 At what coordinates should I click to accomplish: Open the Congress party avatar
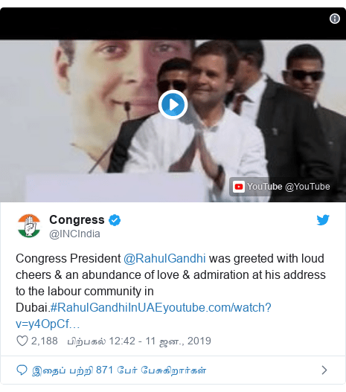pyautogui.click(x=29, y=225)
